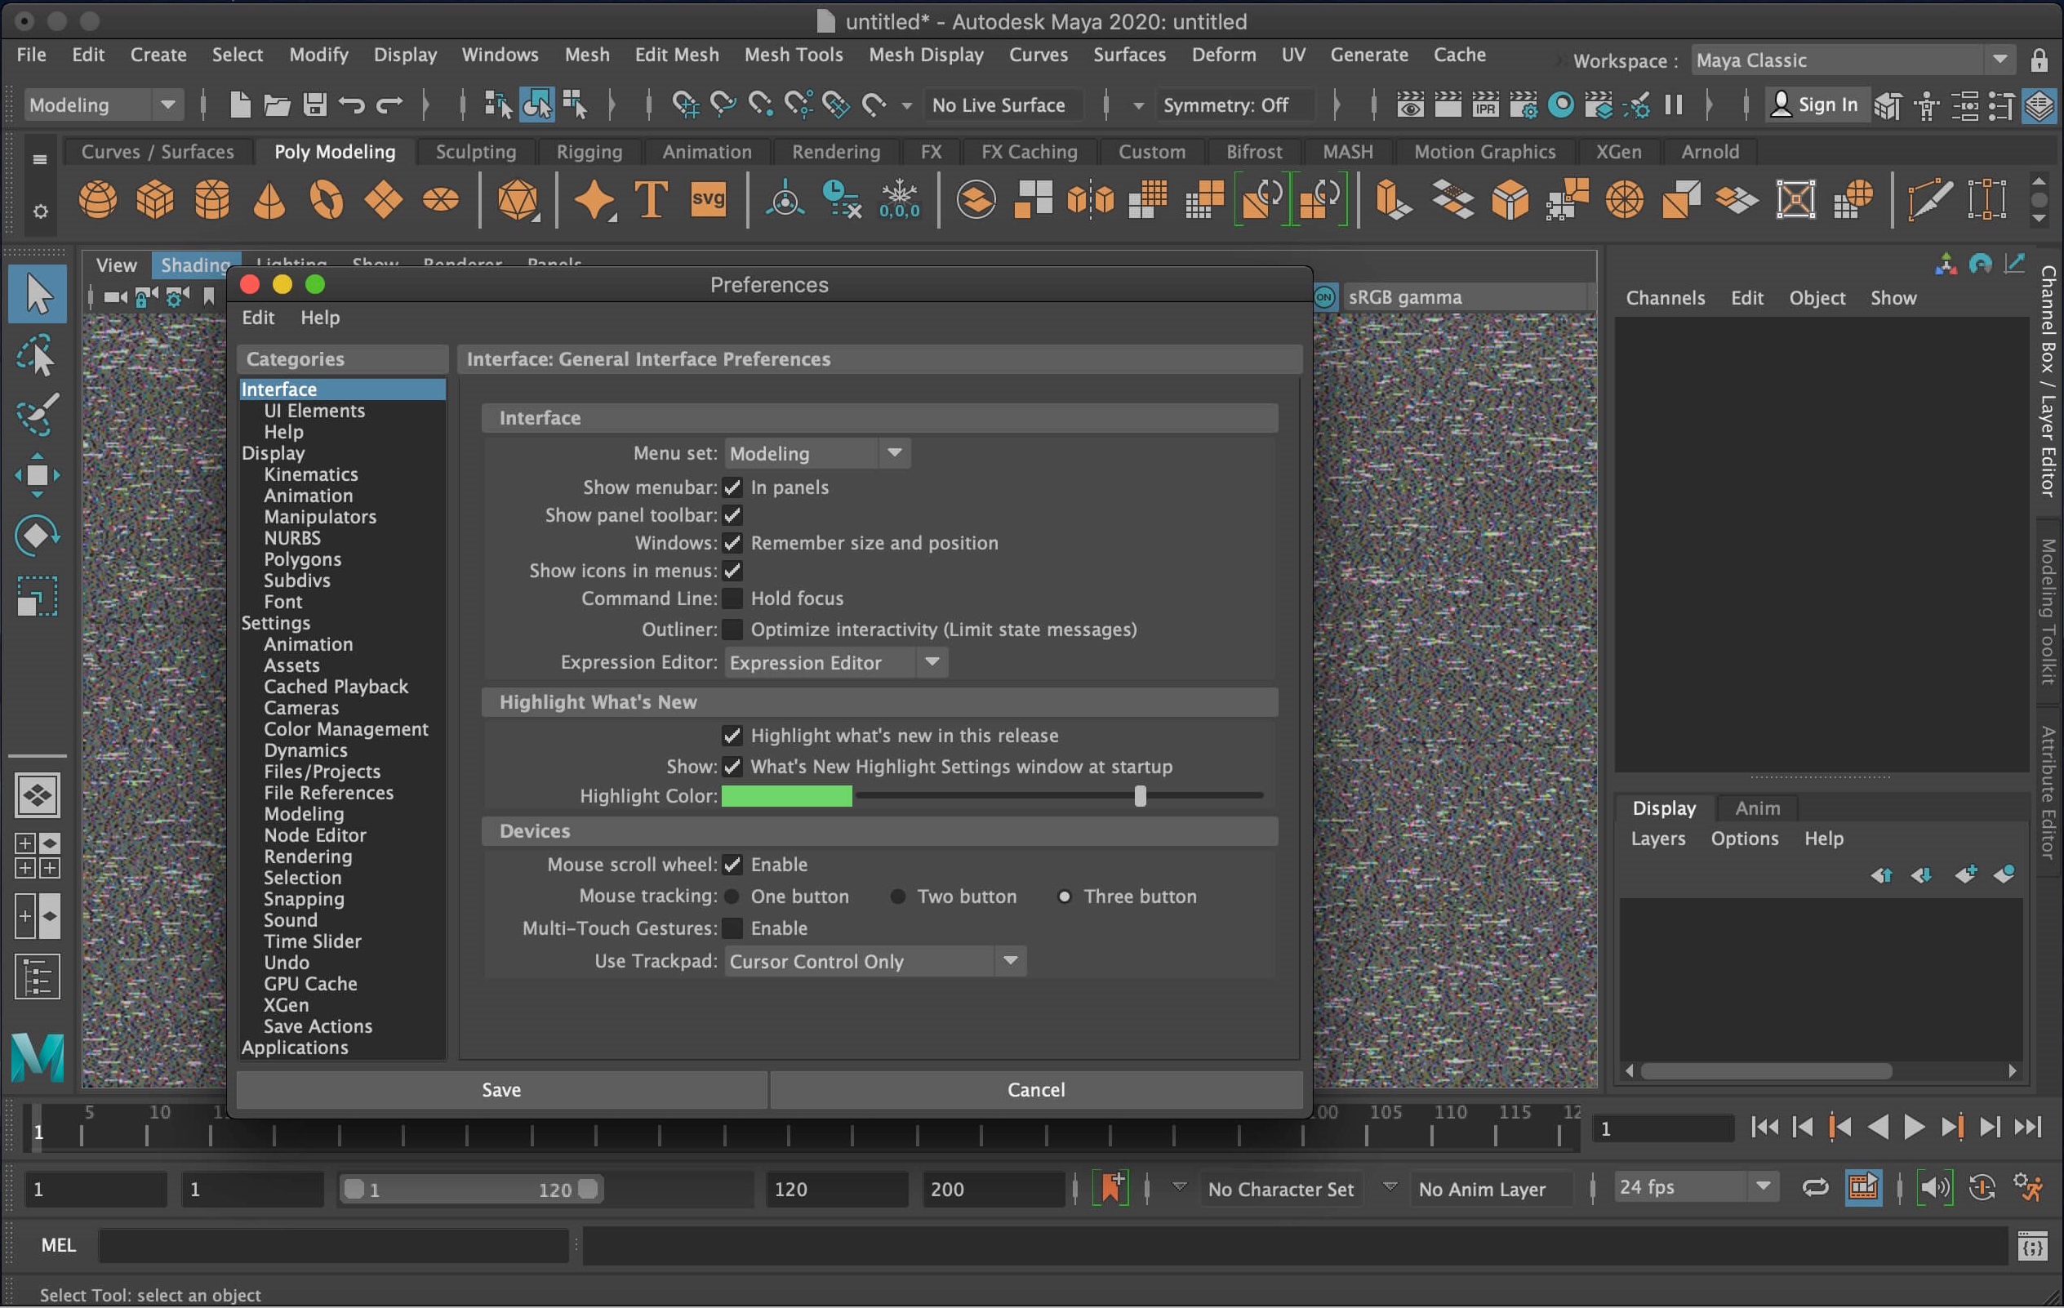Click the range slider bar 1 to 120
The height and width of the screenshot is (1308, 2064).
pos(470,1189)
